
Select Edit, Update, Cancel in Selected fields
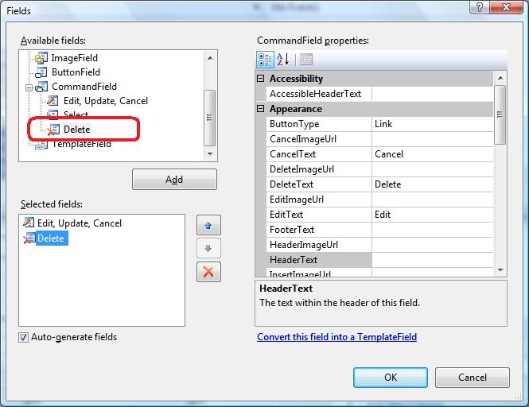click(x=80, y=223)
